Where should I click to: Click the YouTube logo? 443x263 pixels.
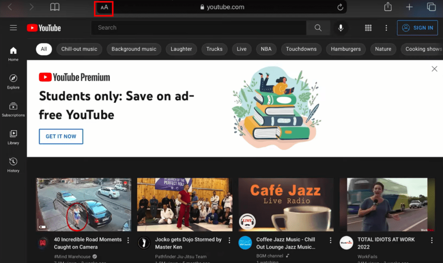[x=44, y=28]
